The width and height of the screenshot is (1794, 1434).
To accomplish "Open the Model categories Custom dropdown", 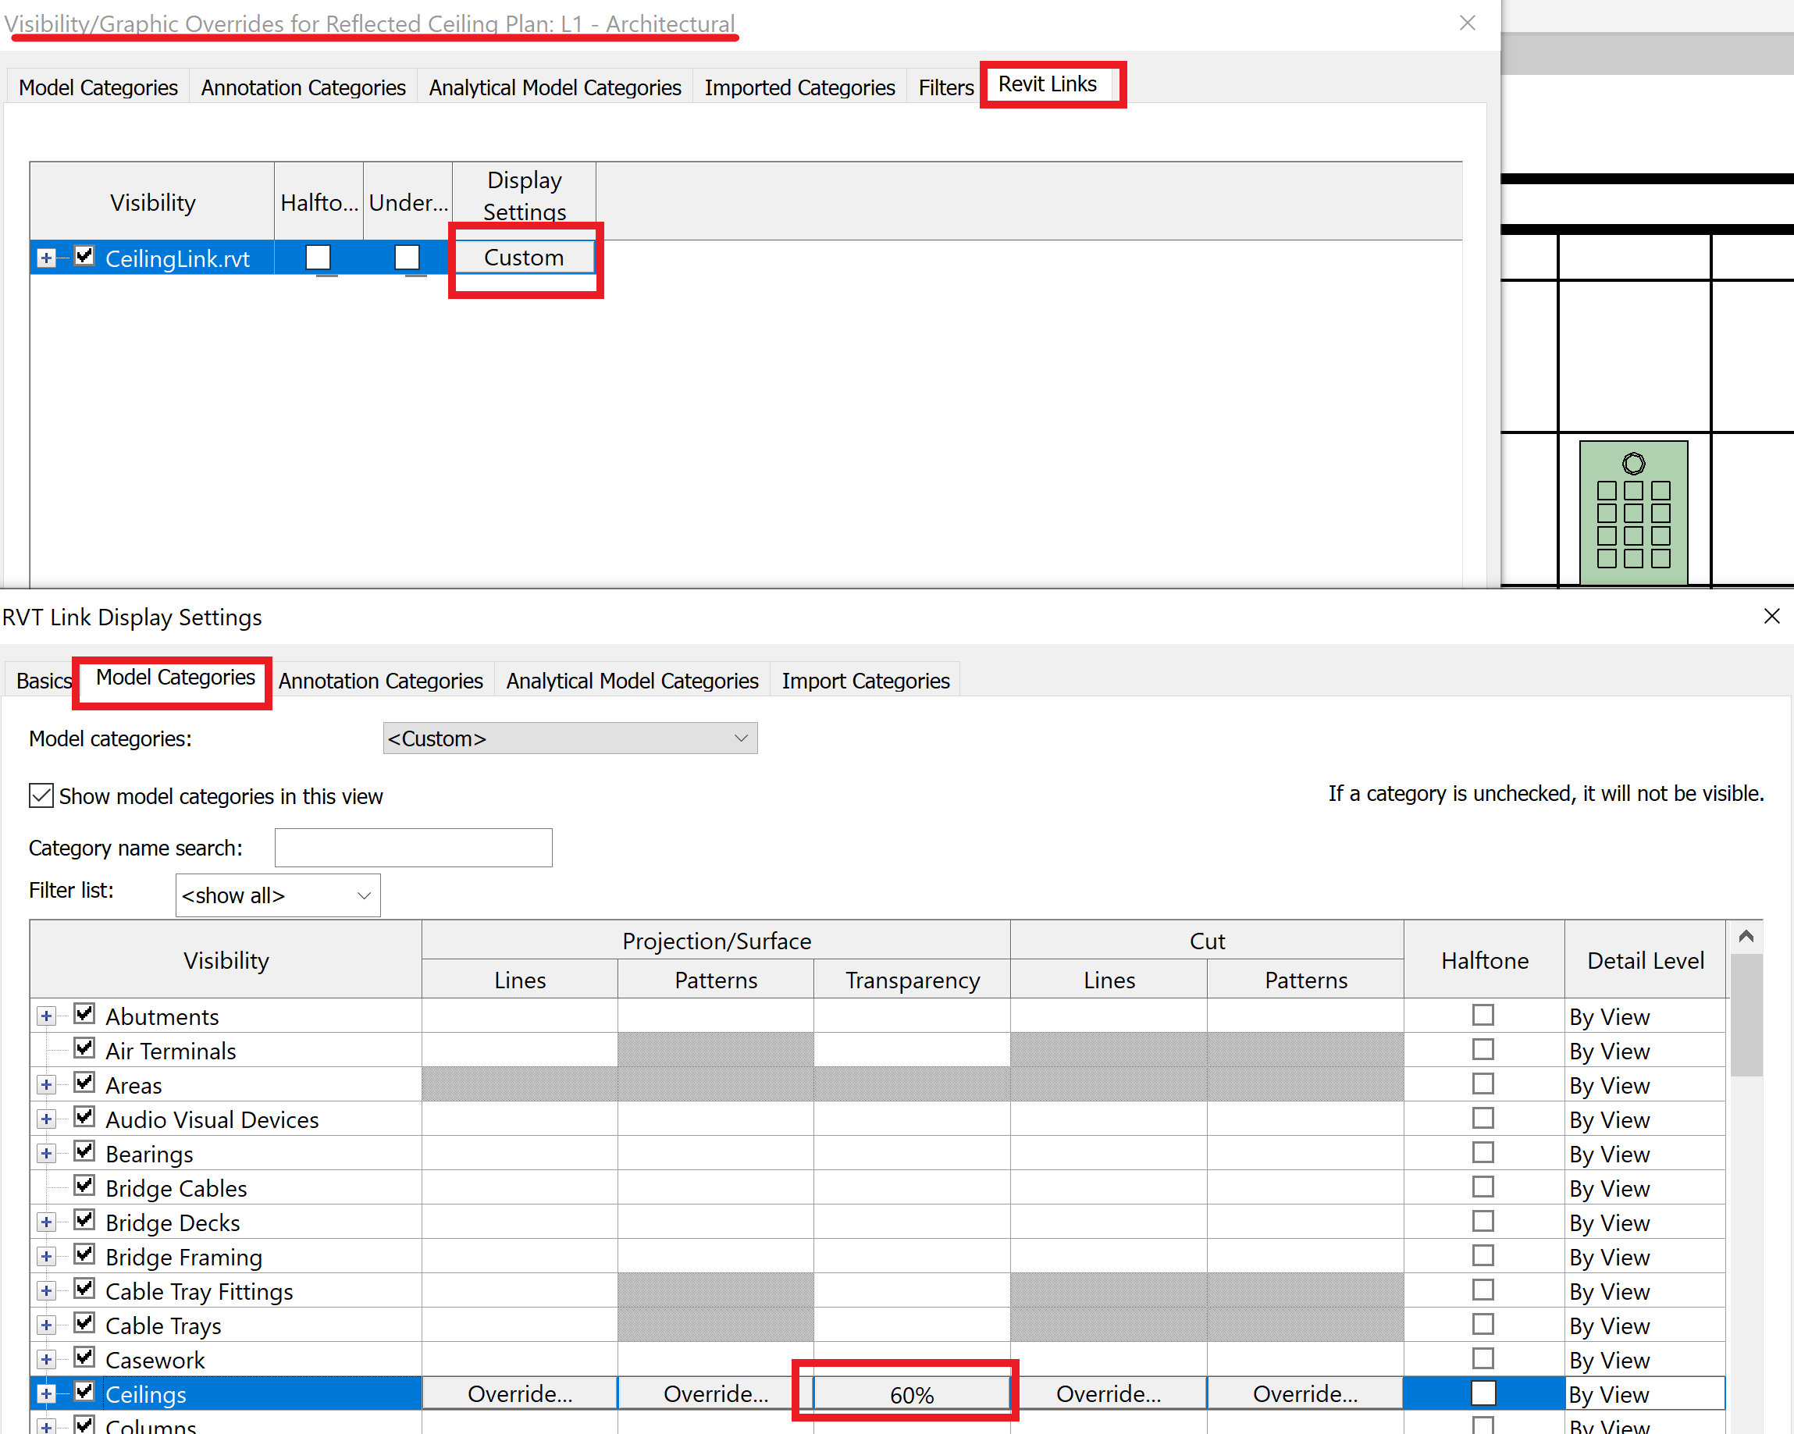I will coord(570,738).
